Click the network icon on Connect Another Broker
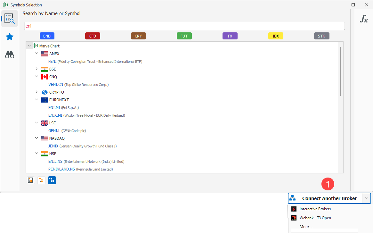This screenshot has height=233, width=373. coord(293,198)
